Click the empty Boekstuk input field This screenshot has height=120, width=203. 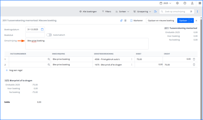pos(35,35)
